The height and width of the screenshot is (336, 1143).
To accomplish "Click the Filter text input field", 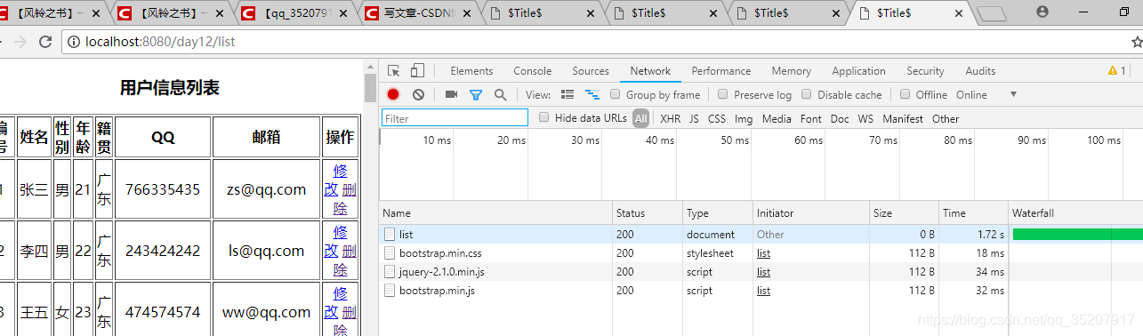I will pos(455,118).
